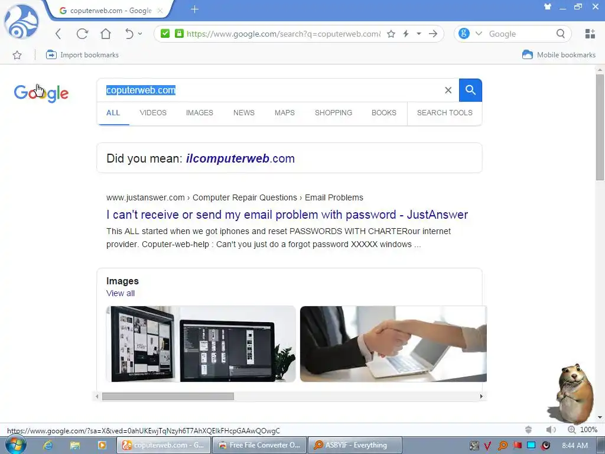This screenshot has width=605, height=454.
Task: Bookmark this page with address bar star
Action: (x=391, y=34)
